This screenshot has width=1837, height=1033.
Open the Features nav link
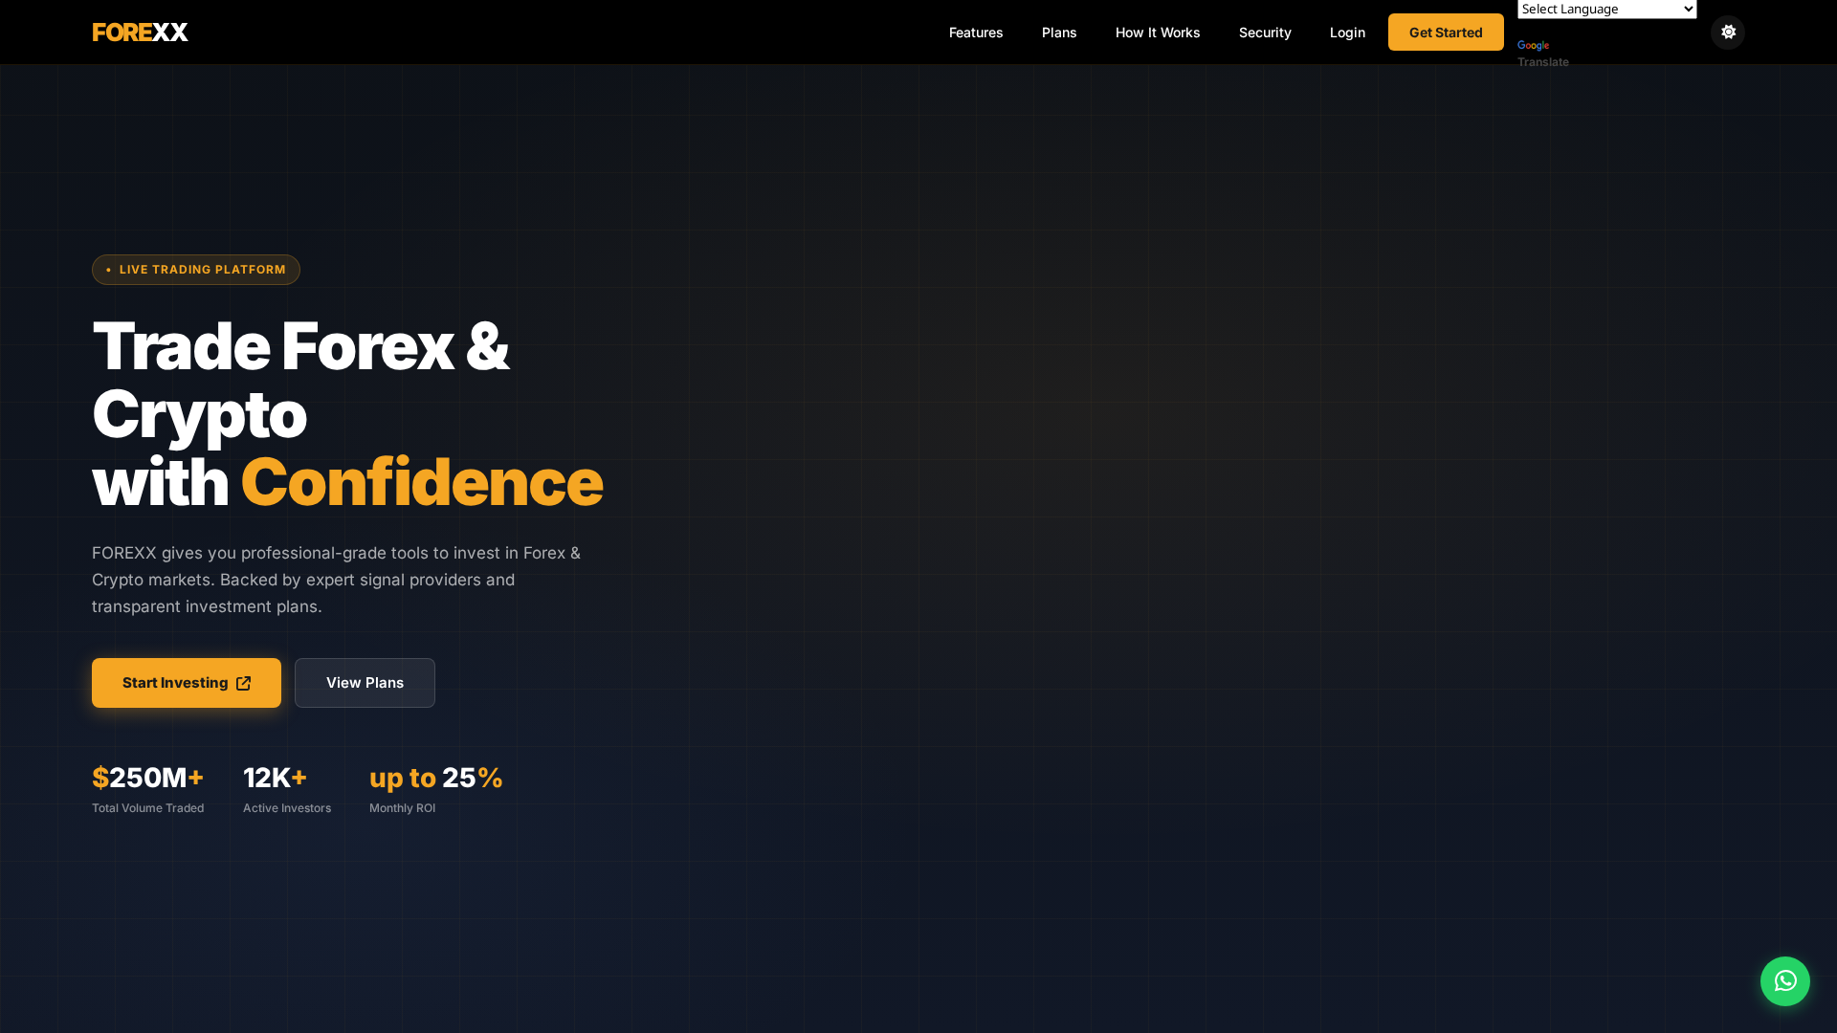tap(976, 33)
